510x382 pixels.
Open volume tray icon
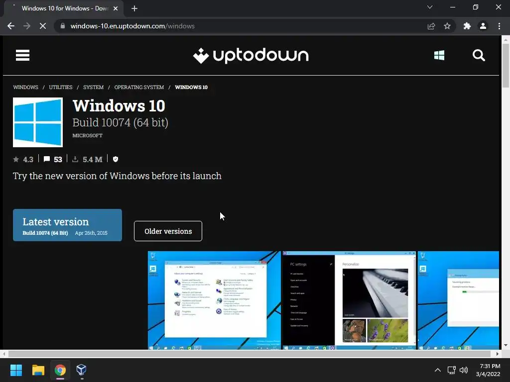464,370
